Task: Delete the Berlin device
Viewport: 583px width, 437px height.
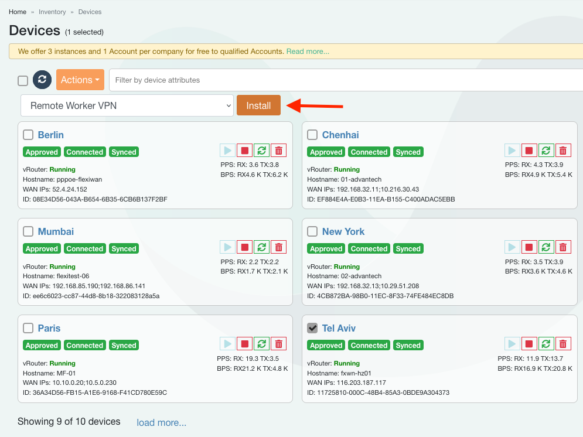Action: (x=279, y=151)
